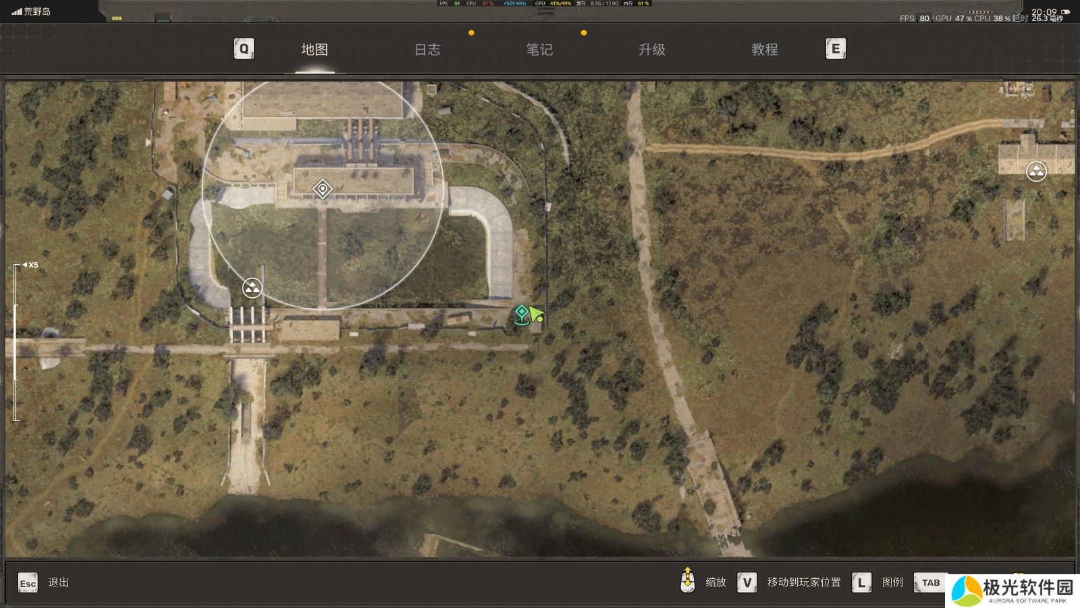Screen dimensions: 1080x608
Task: Switch to the 笔记 (Notes) tab
Action: pos(539,49)
